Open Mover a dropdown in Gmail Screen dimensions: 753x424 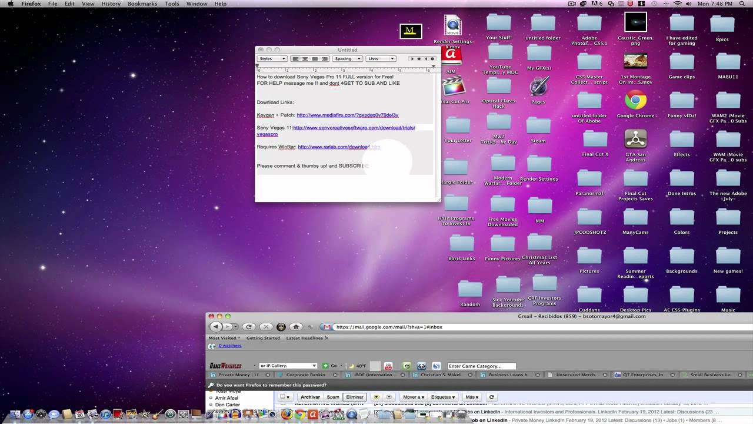(414, 397)
